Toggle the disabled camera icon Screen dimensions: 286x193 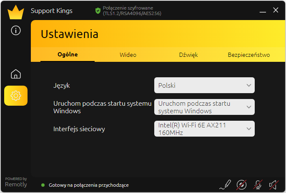point(241,184)
